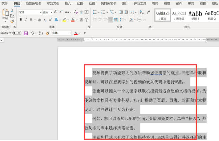Switch to the 布局 tab

pos(155,3)
